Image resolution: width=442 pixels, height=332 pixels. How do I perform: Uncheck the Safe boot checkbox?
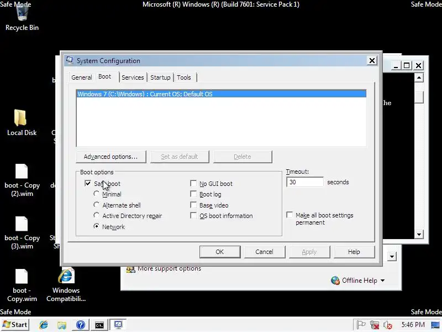click(x=88, y=184)
